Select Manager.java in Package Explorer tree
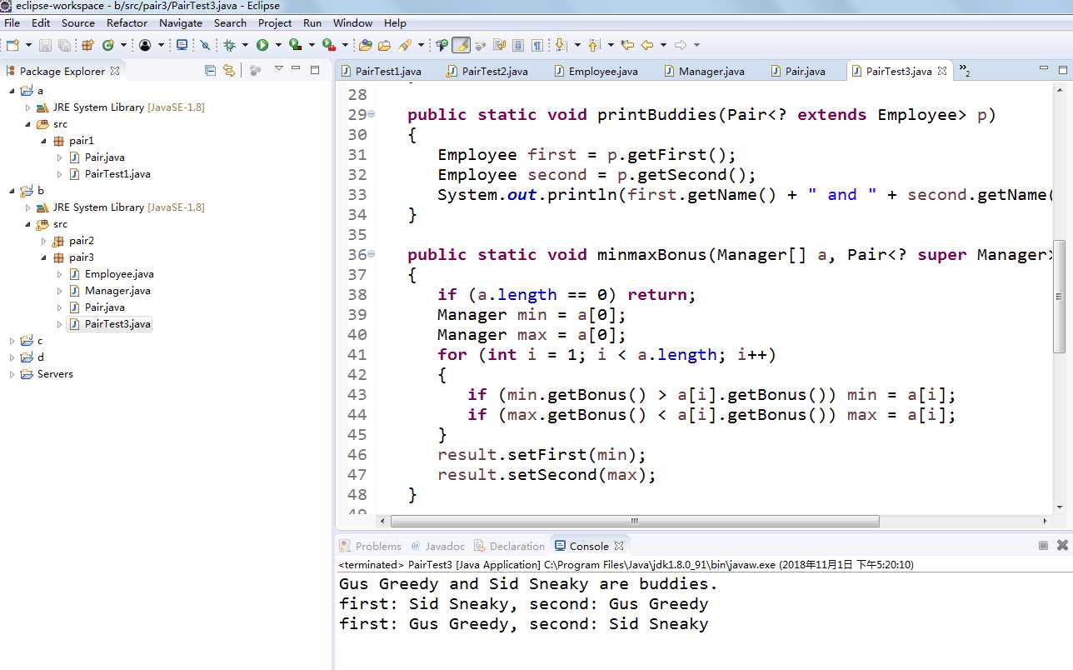This screenshot has width=1073, height=670. click(117, 291)
